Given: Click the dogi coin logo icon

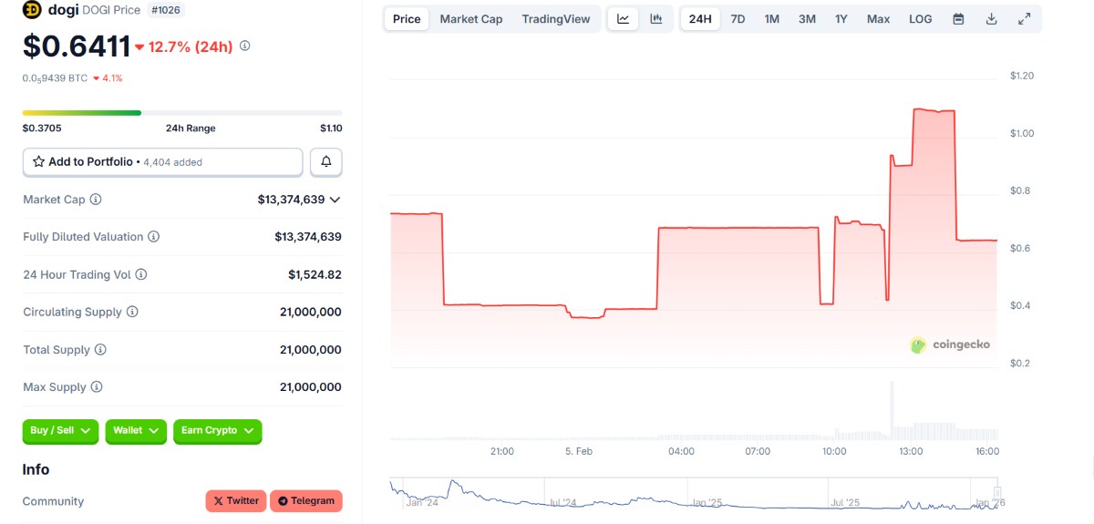Looking at the screenshot, I should [32, 10].
